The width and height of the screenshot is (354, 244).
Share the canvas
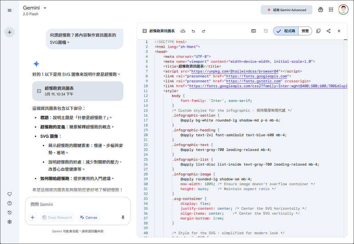pyautogui.click(x=328, y=31)
